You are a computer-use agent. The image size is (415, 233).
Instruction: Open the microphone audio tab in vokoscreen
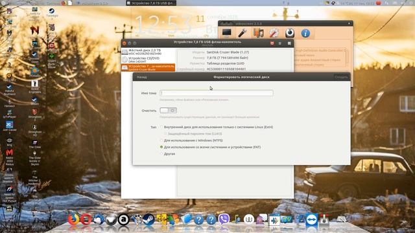243,33
